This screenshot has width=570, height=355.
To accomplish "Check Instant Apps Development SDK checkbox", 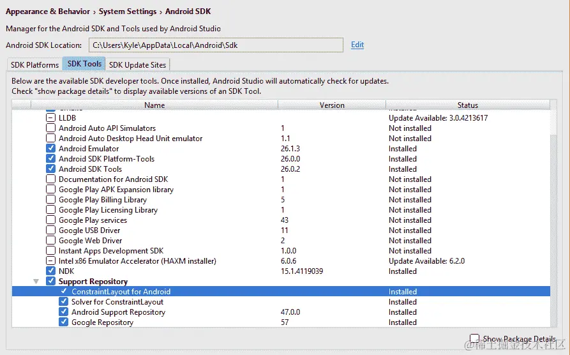I will tap(50, 251).
